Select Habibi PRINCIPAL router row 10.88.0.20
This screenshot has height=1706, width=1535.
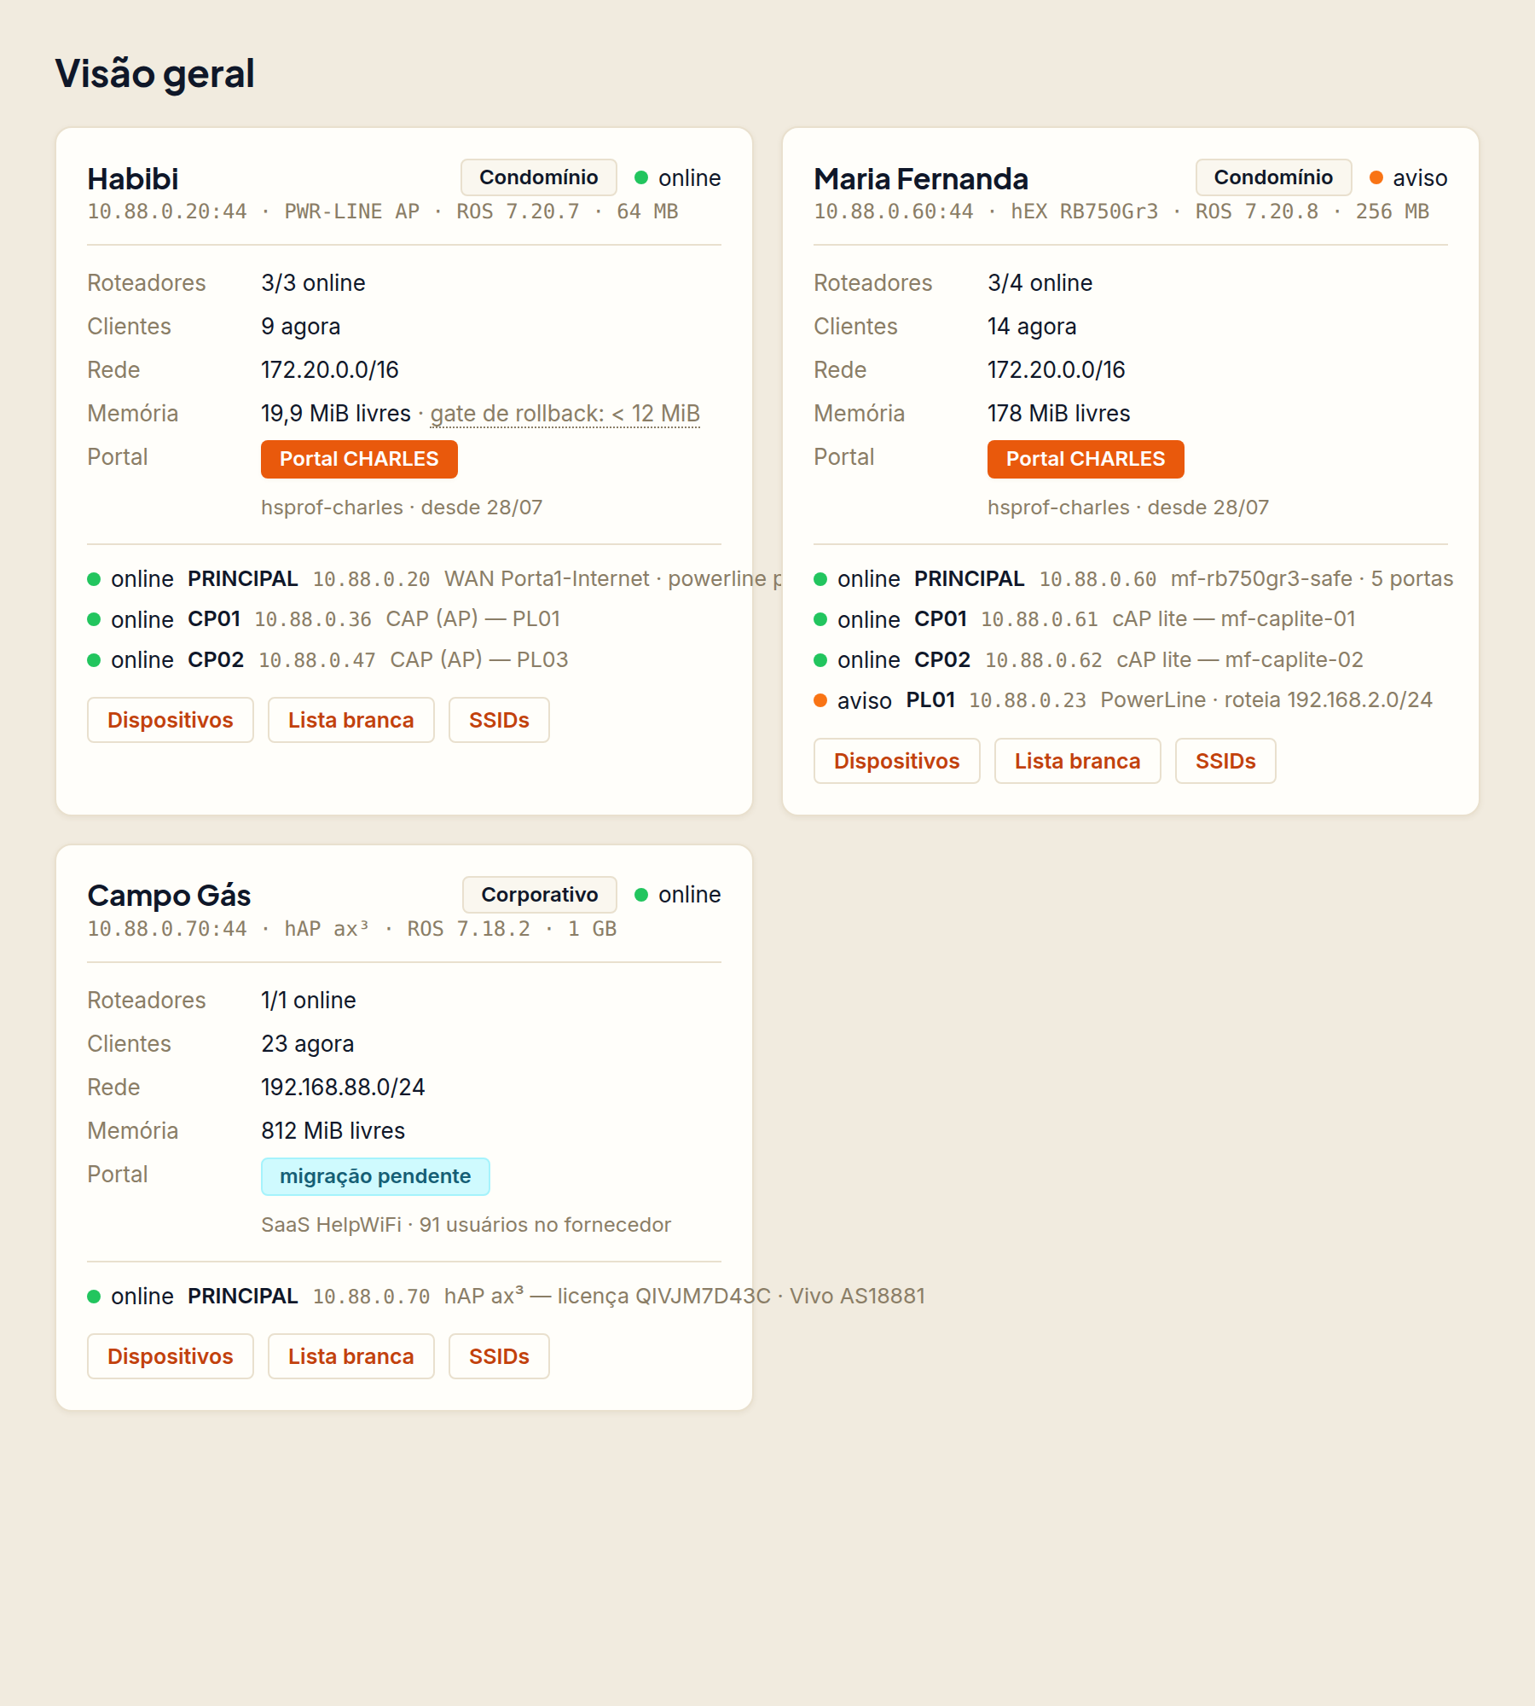(x=404, y=579)
